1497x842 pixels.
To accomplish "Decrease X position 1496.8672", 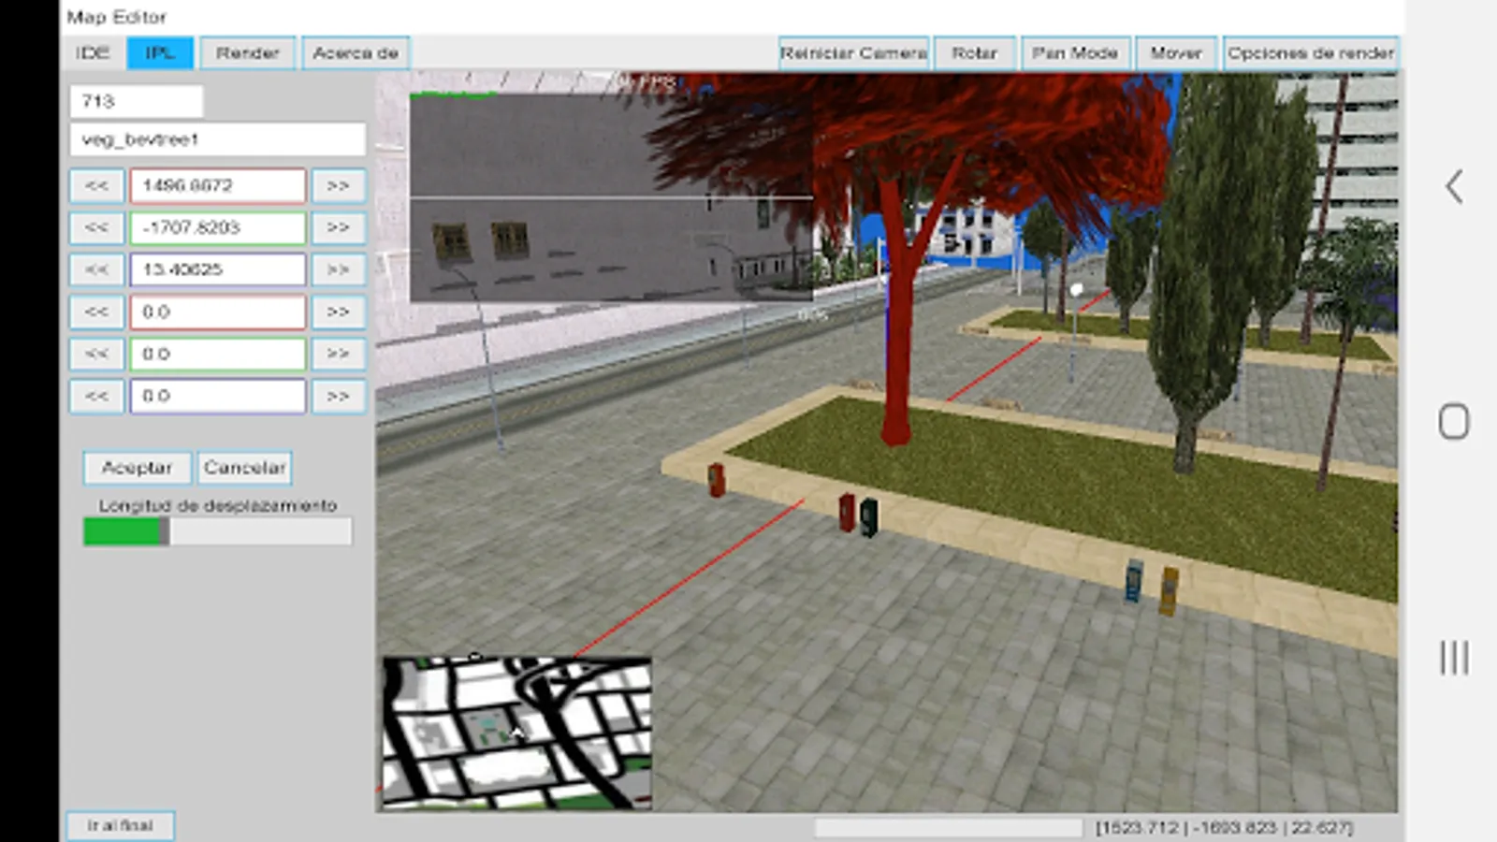I will click(96, 185).
